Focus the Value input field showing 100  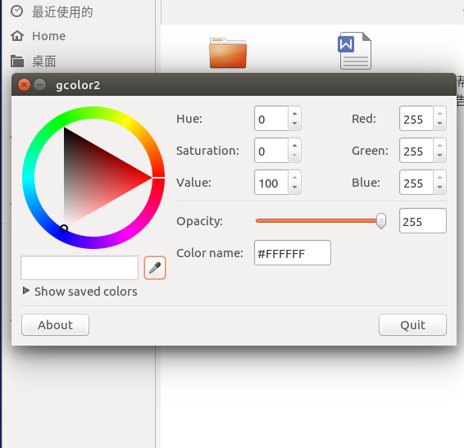[x=271, y=183]
